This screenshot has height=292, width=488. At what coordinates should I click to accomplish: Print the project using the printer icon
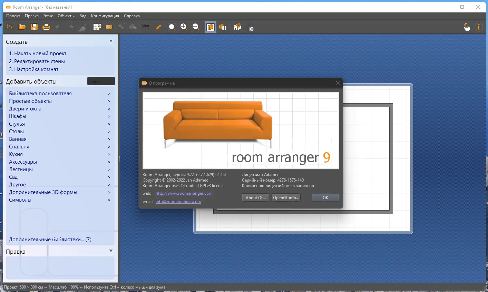tap(46, 27)
